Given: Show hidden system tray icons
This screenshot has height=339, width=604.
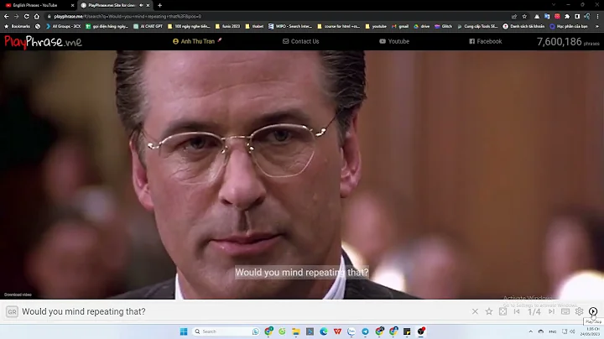Looking at the screenshot, I should tap(530, 331).
